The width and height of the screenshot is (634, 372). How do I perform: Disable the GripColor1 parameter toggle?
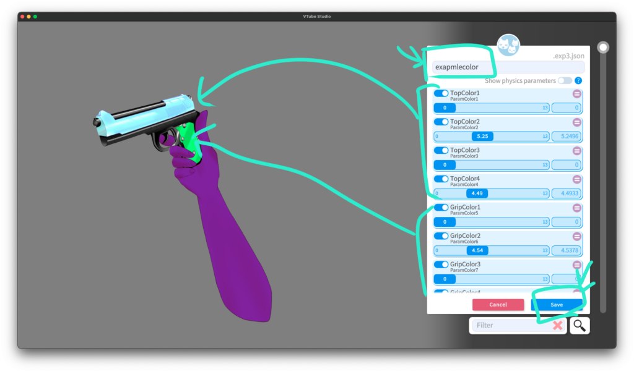[441, 208]
